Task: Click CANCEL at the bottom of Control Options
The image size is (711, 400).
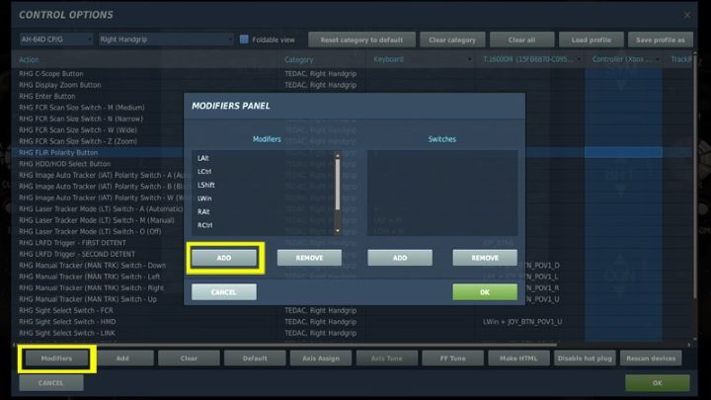Action: coord(50,383)
